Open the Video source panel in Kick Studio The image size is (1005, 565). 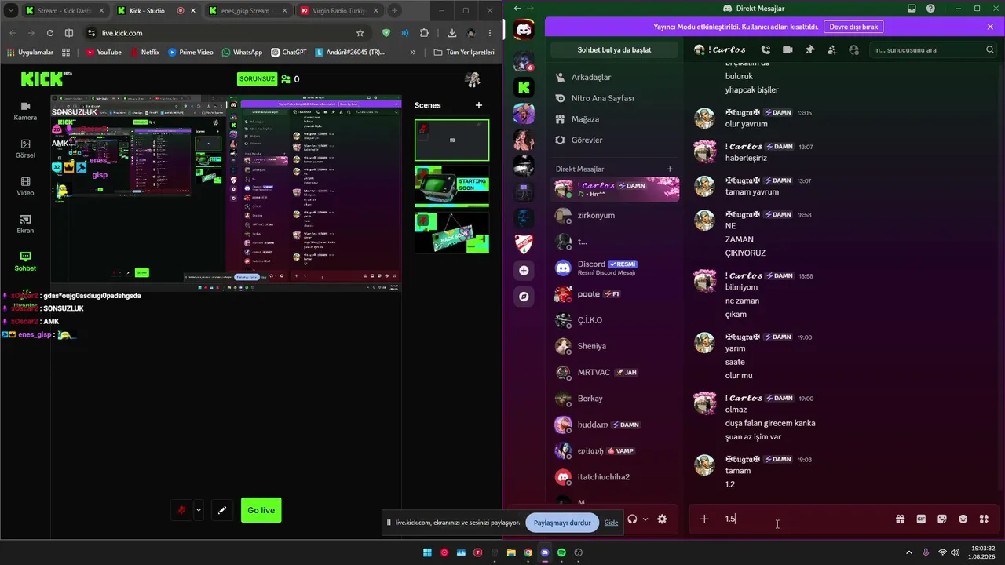pos(25,187)
